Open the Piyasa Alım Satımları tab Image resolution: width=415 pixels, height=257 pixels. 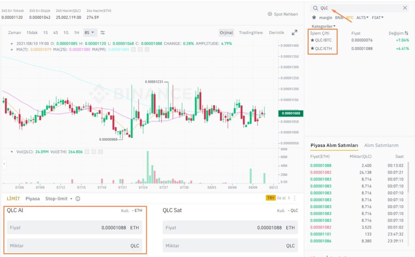point(334,145)
